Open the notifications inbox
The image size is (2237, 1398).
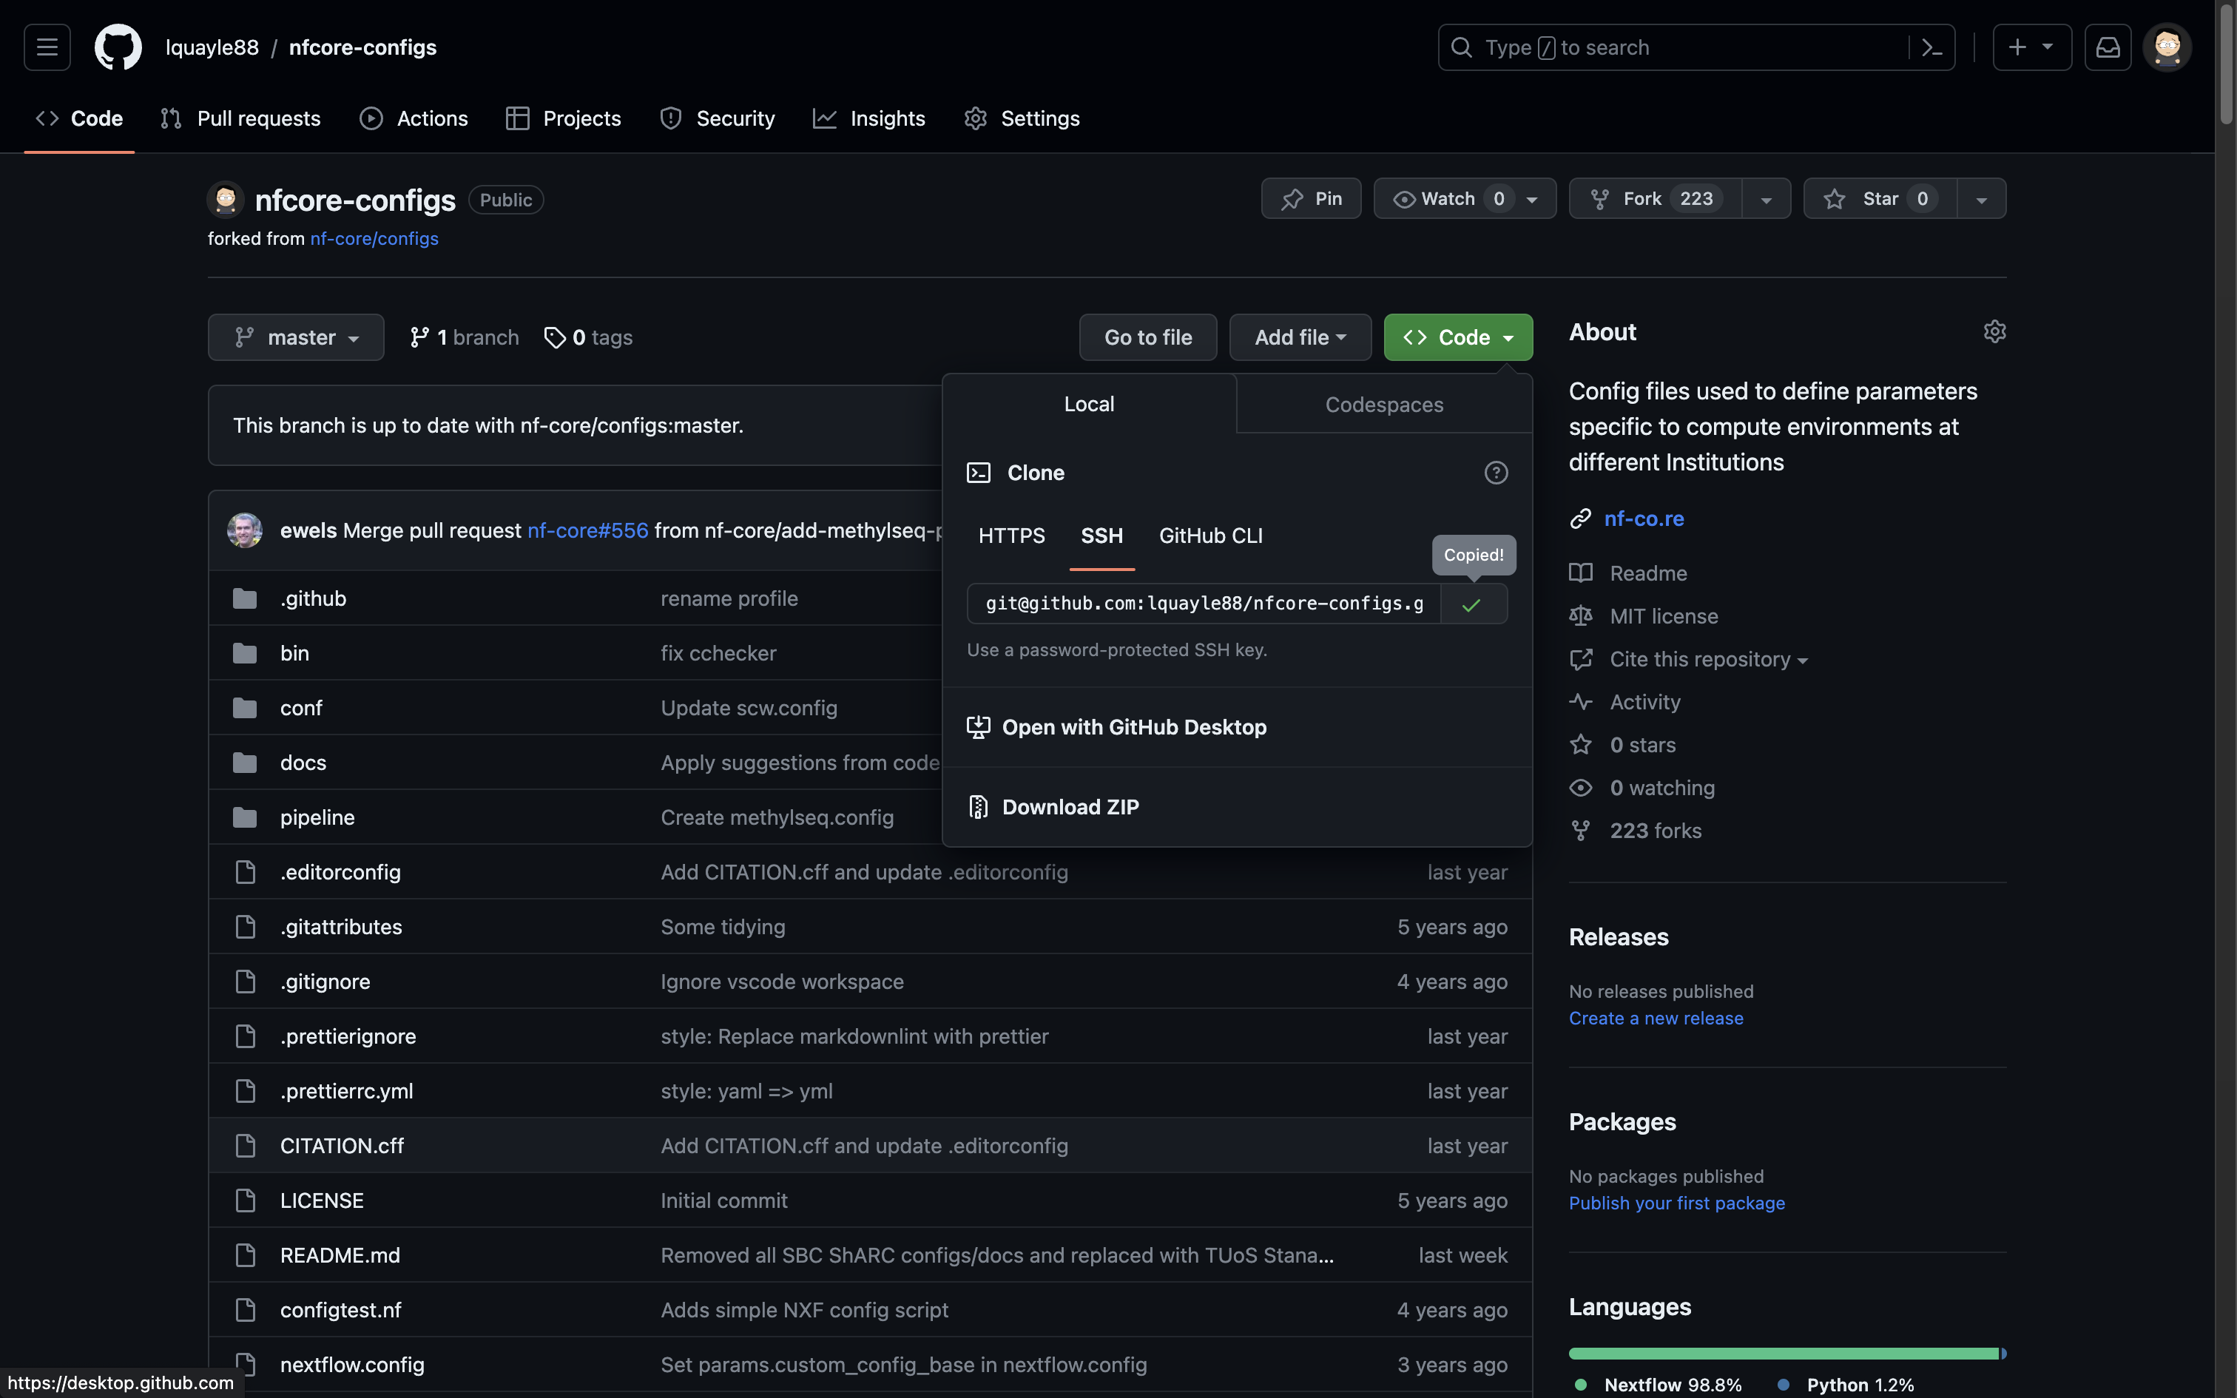click(x=2108, y=47)
